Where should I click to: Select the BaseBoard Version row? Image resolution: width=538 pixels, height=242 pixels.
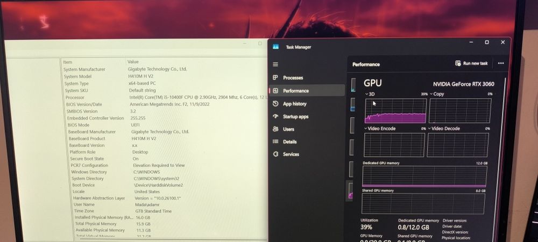coord(167,145)
